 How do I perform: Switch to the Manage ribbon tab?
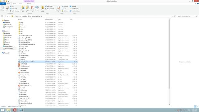coord(29,4)
